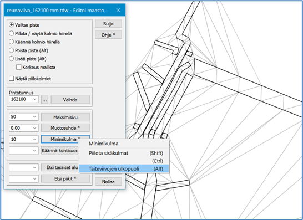Open the Pintatunnus 162100 dropdown
This screenshot has width=303, height=220.
point(23,99)
